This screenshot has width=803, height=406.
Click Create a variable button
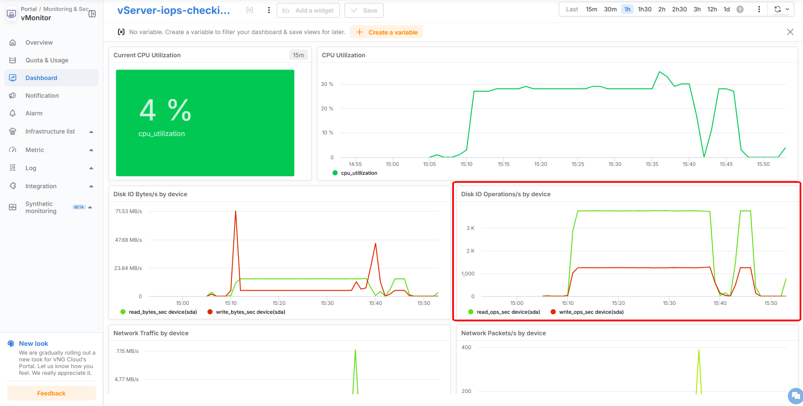tap(387, 32)
